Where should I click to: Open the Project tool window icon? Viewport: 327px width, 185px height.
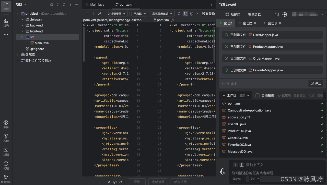(6, 6)
